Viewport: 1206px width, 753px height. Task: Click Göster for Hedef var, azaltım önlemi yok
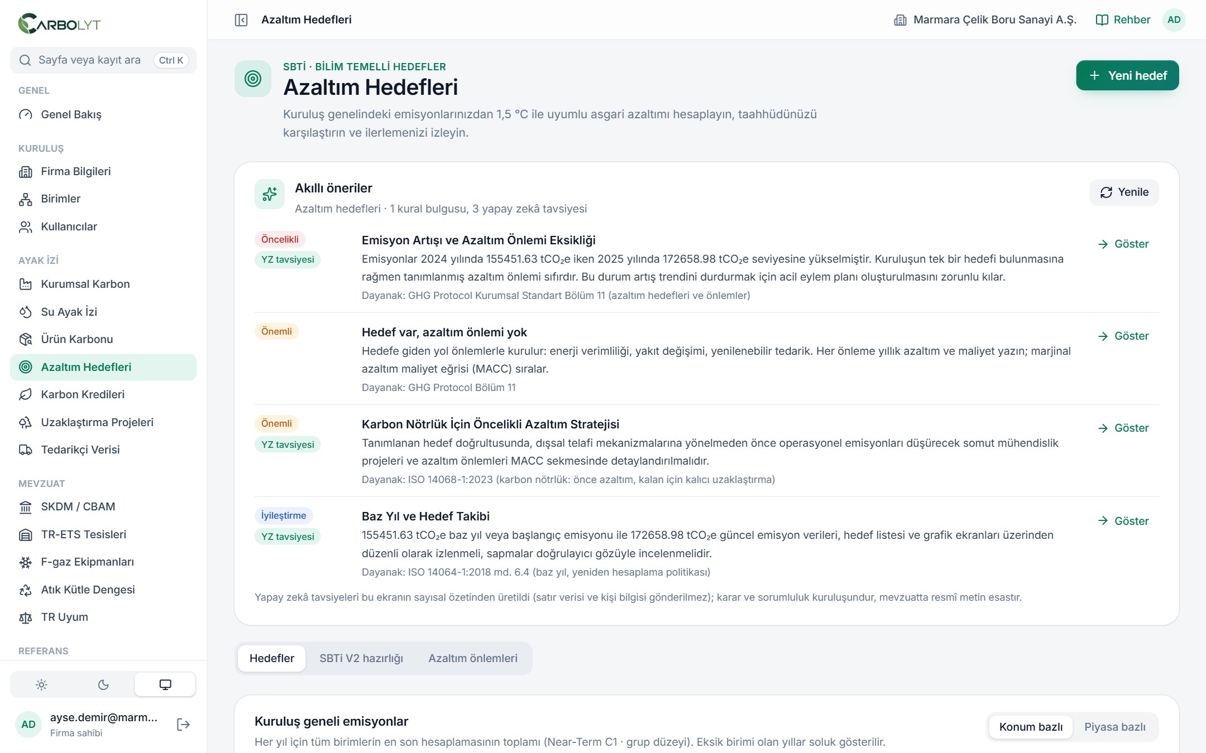coord(1123,336)
